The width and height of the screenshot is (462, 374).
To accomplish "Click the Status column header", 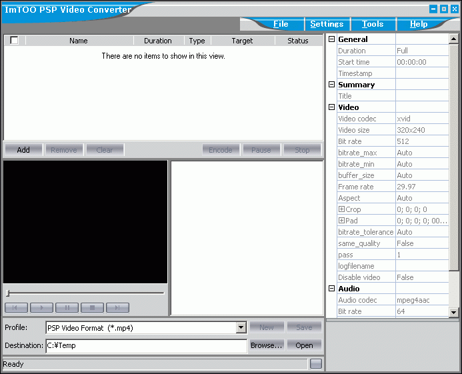I will pos(298,41).
